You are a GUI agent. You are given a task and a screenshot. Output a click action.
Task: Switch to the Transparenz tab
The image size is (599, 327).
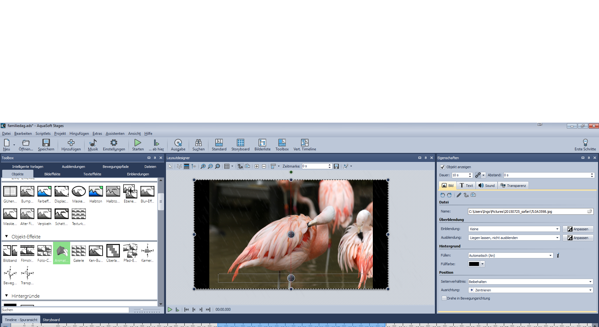[x=513, y=186]
